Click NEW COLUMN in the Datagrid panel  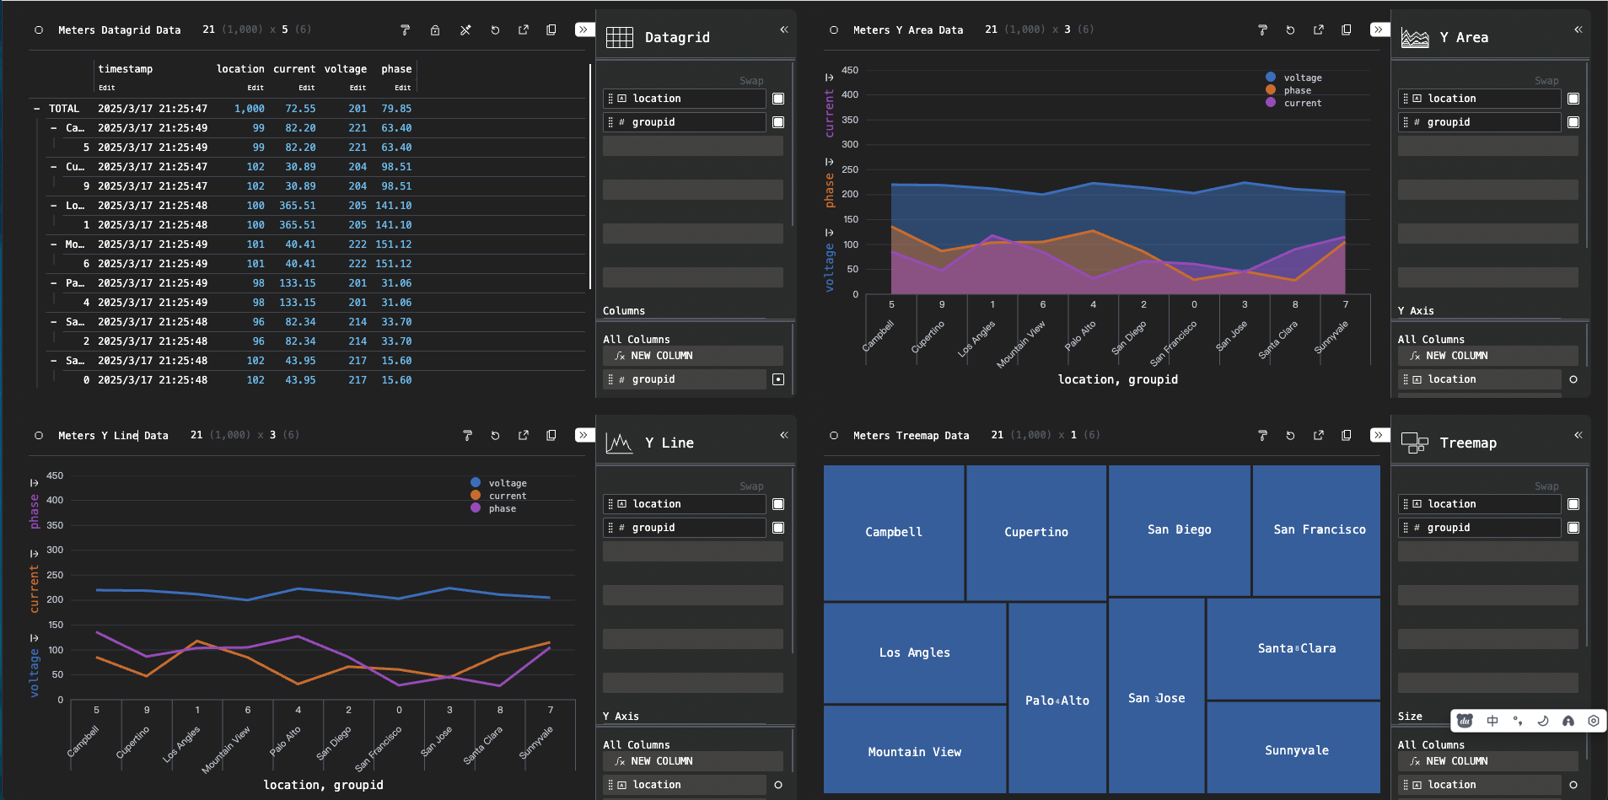[x=661, y=356]
